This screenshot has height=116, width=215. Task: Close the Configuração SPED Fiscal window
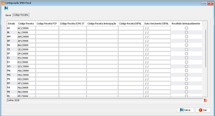211,3
